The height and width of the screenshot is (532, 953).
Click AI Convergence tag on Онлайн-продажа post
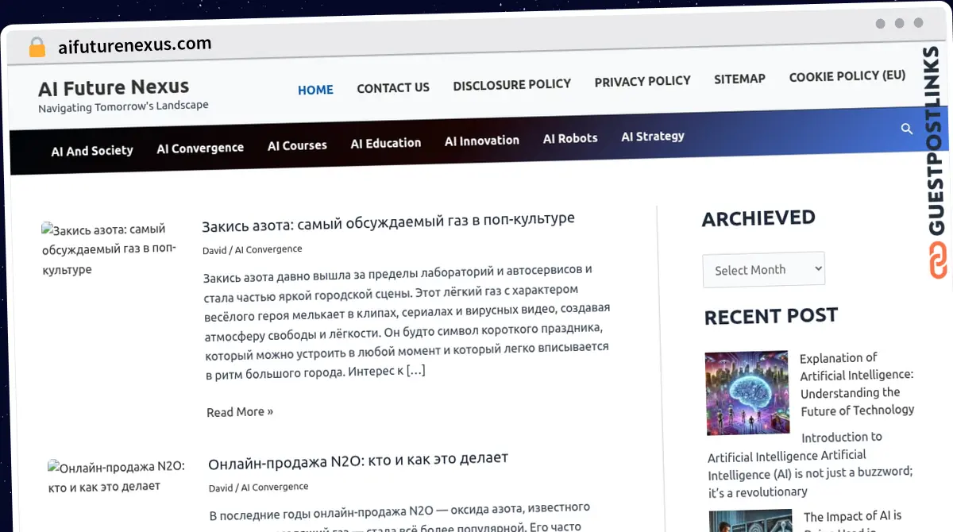[x=275, y=487]
